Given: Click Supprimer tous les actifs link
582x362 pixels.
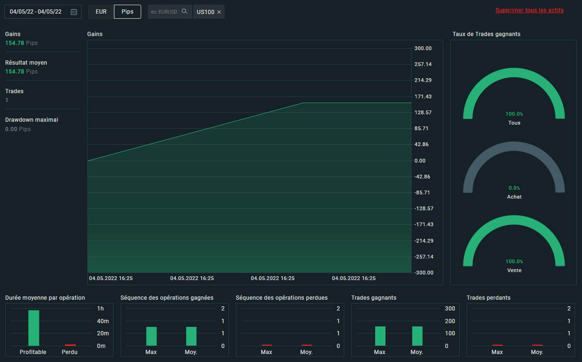Looking at the screenshot, I should click(x=529, y=10).
